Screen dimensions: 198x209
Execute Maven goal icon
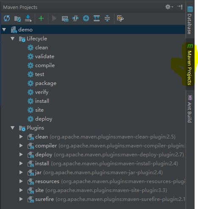65,19
